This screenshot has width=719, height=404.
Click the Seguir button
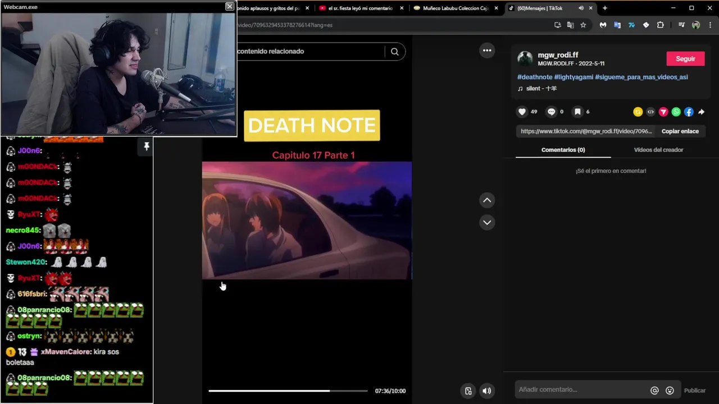pos(685,59)
